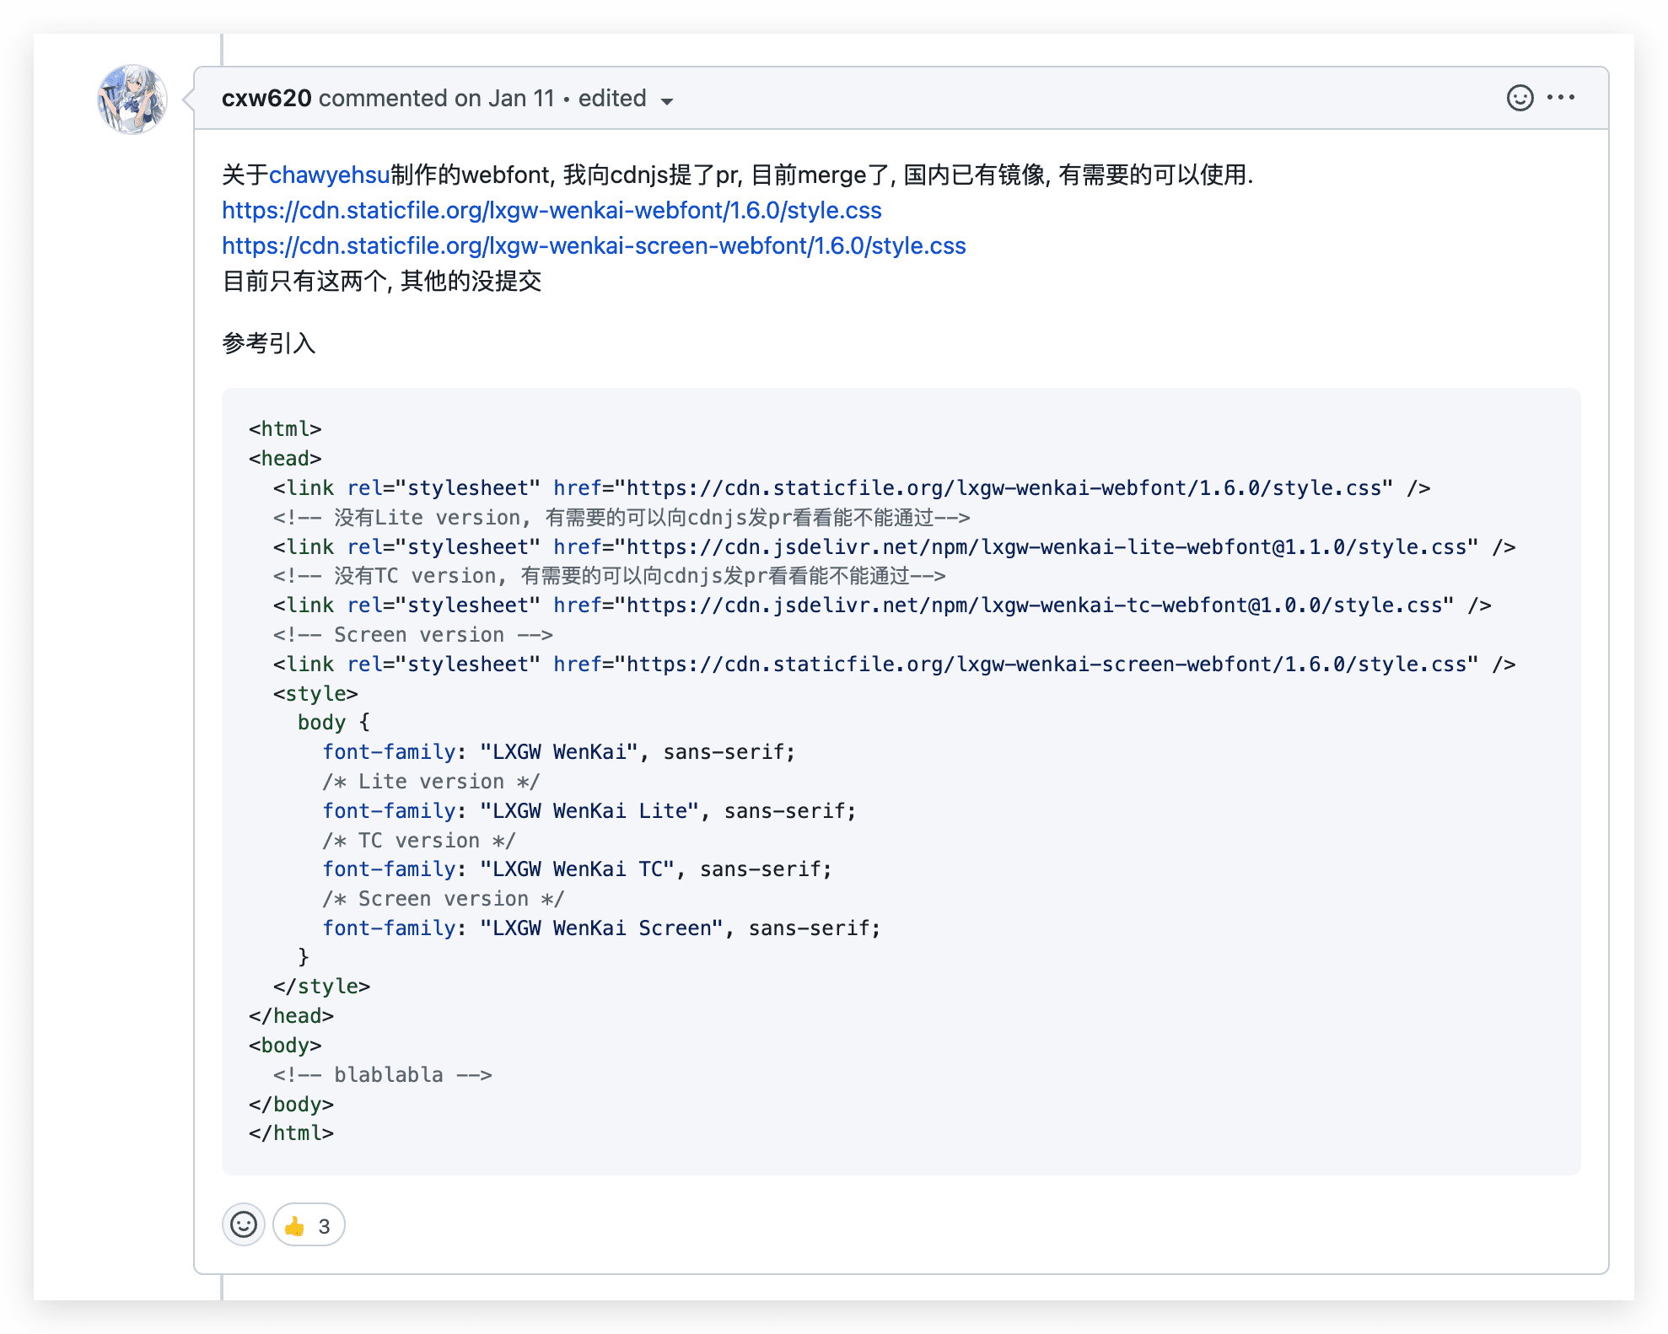Click the '<style>' opening tag in code

(x=315, y=693)
